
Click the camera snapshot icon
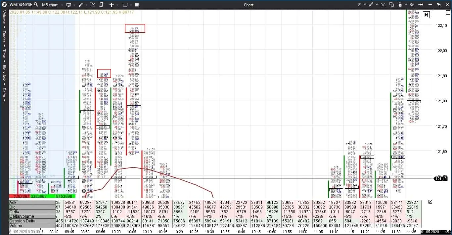click(384, 5)
